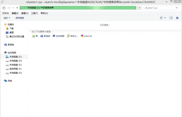
Task: Open 桌面 in the sidebar
Action: pos(10,33)
